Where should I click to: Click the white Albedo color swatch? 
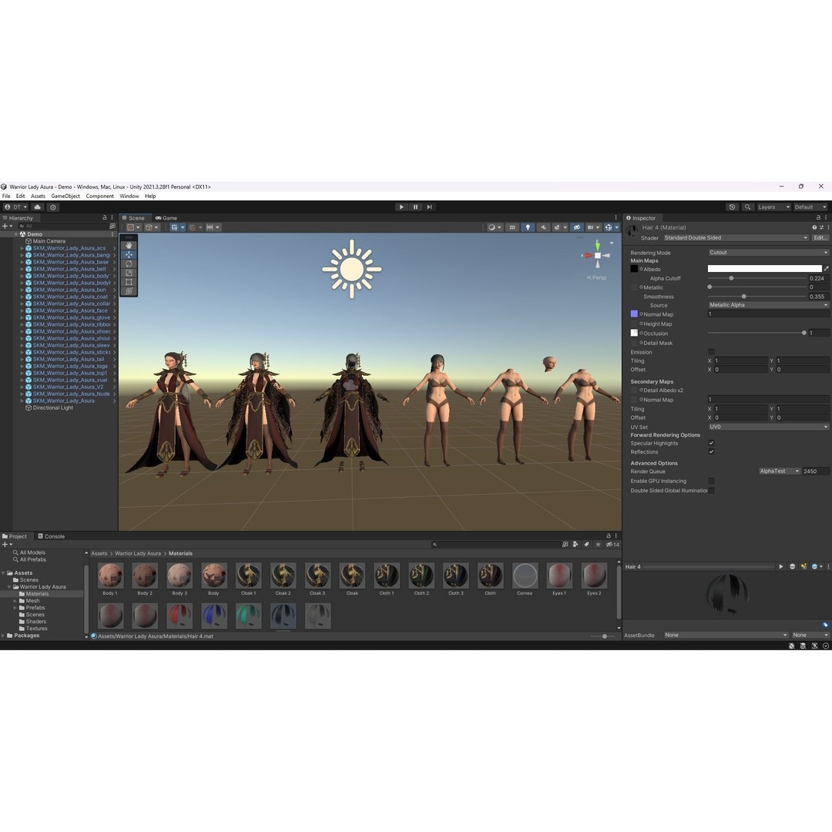point(765,269)
